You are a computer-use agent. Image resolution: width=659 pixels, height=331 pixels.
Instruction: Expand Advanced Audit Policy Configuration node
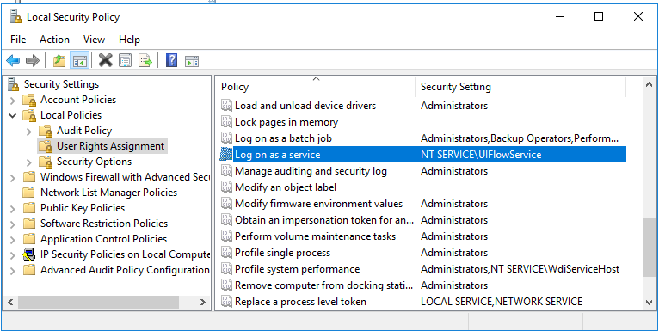(x=13, y=271)
